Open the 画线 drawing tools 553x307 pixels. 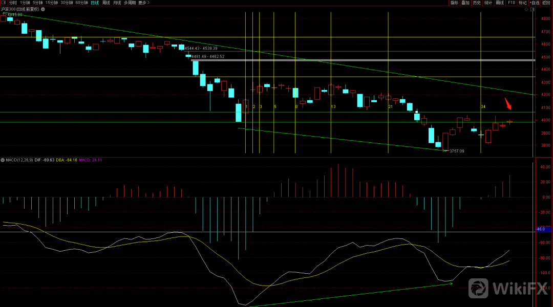500,3
